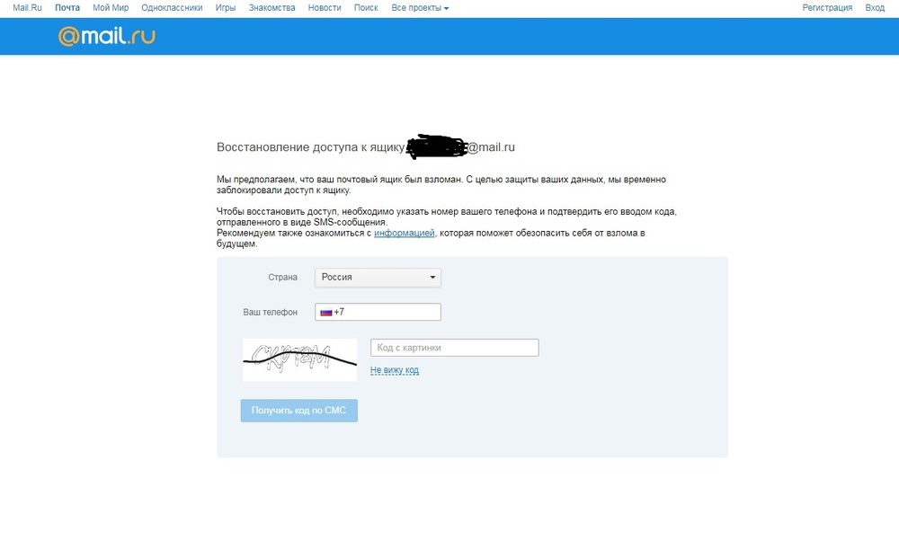Image resolution: width=899 pixels, height=549 pixels.
Task: Click the captcha image
Action: pos(300,360)
